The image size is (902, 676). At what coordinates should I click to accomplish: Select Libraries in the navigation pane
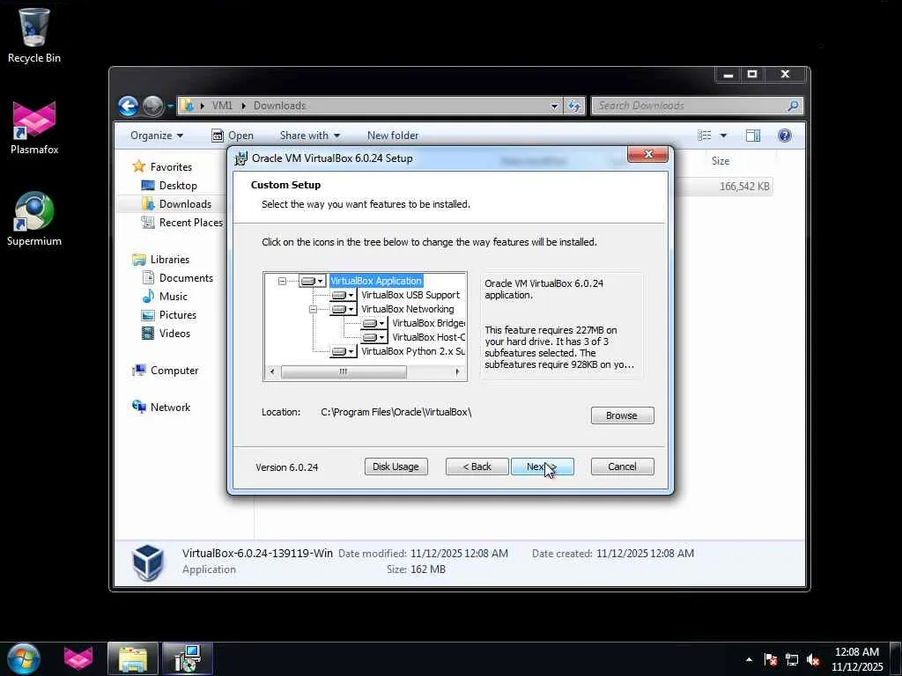pyautogui.click(x=170, y=260)
